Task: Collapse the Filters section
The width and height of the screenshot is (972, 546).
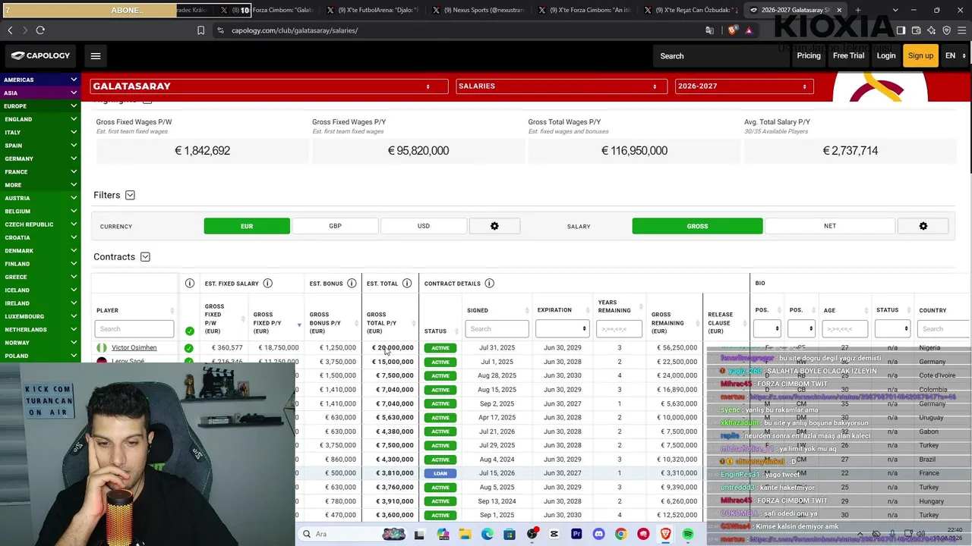Action: [130, 195]
